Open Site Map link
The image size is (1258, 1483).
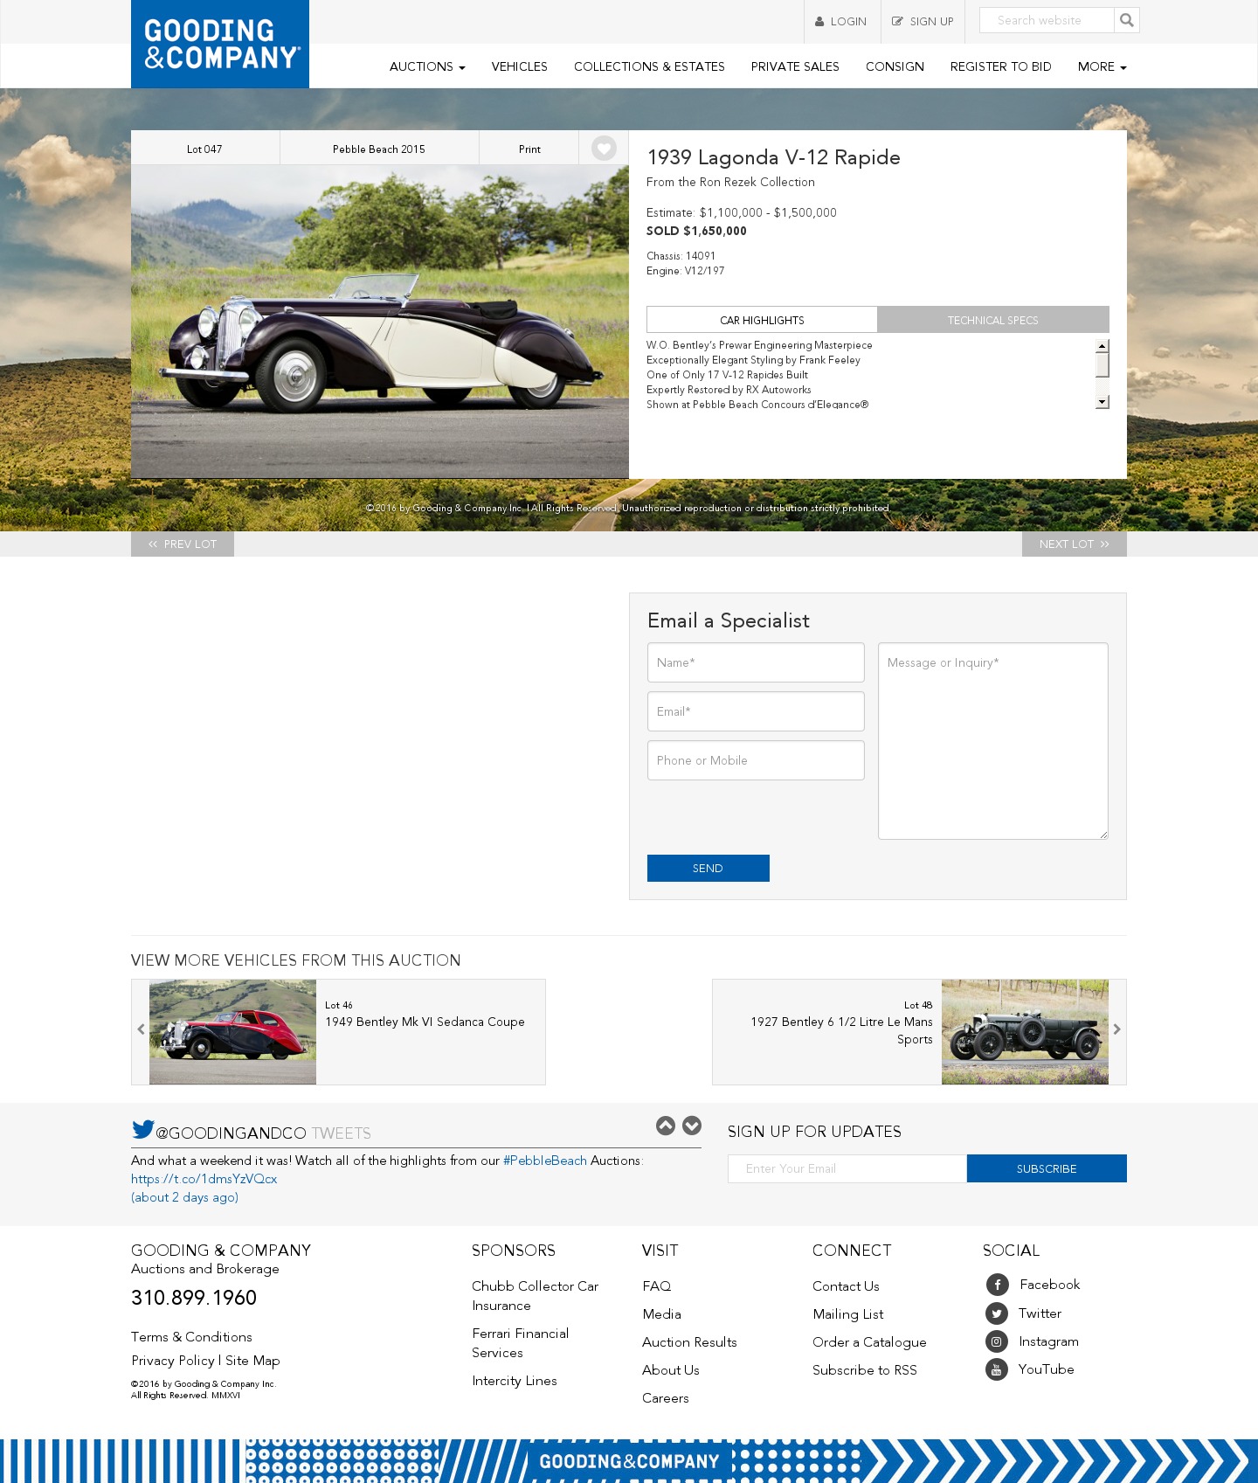pyautogui.click(x=252, y=1361)
